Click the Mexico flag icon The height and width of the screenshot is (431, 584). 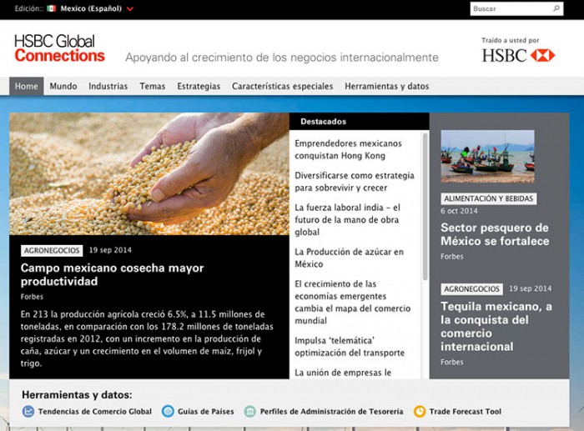[52, 9]
